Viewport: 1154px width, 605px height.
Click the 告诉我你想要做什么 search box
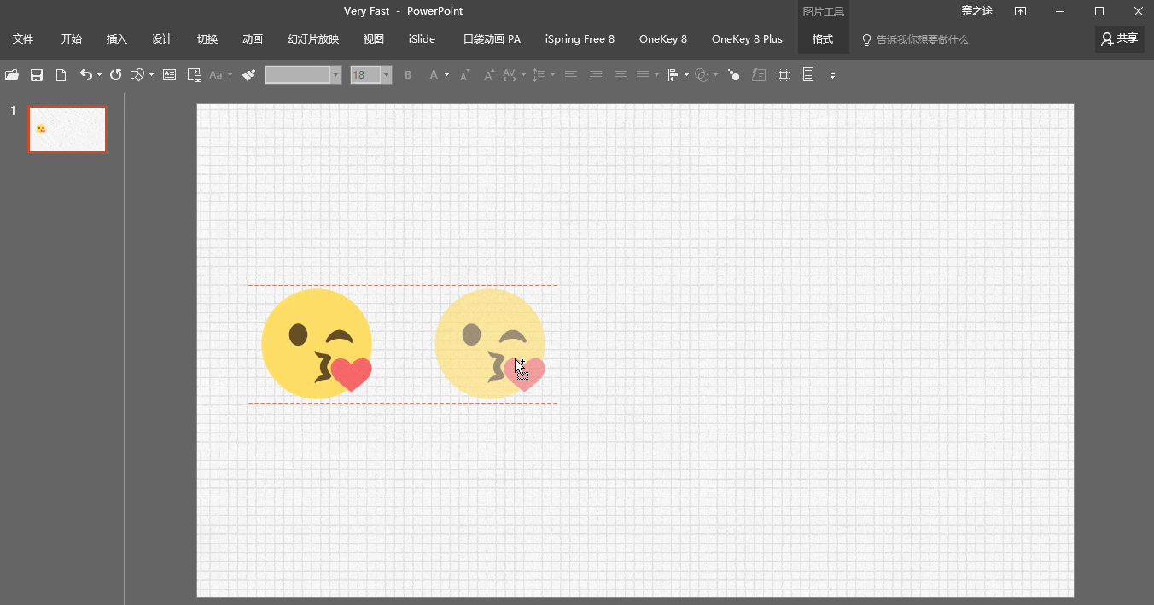click(922, 40)
